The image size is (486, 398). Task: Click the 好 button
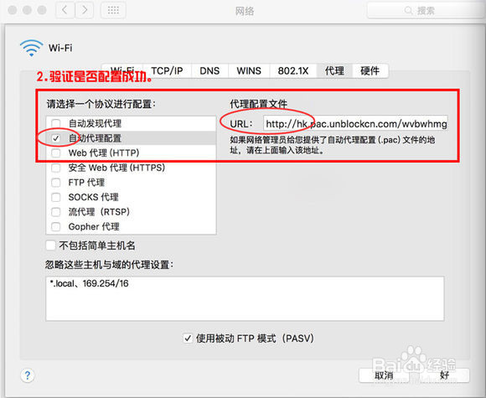[x=444, y=375]
